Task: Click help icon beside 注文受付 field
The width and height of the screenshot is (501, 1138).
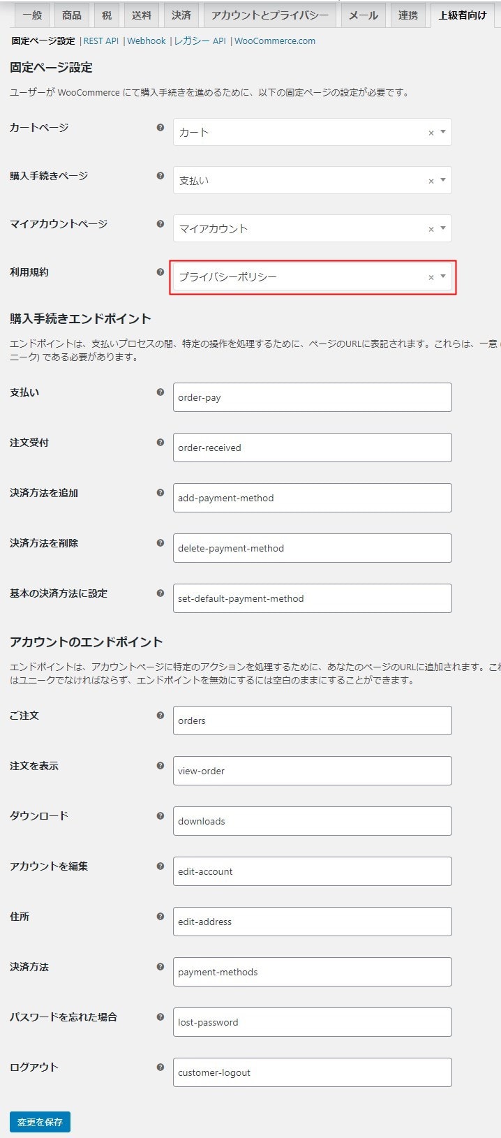Action: 160,443
